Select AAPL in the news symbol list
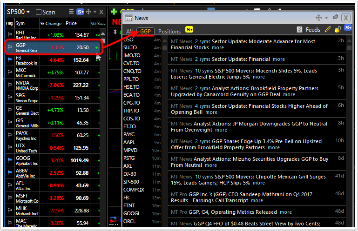 click(x=129, y=142)
